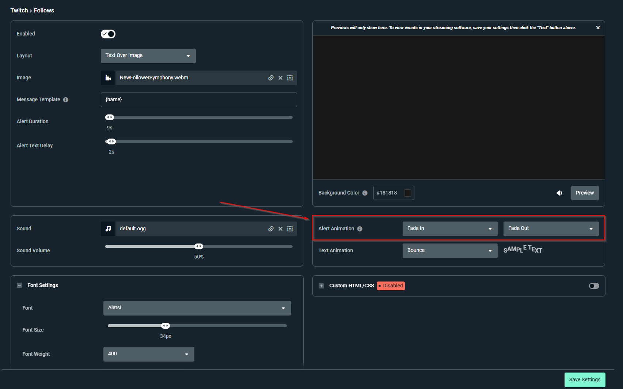Adjust the Sound Volume slider
This screenshot has height=389, width=623.
199,246
